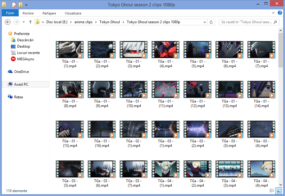Image resolution: width=285 pixels, height=196 pixels.
Task: Click the vertical scrollbar down arrow
Action: point(280,185)
